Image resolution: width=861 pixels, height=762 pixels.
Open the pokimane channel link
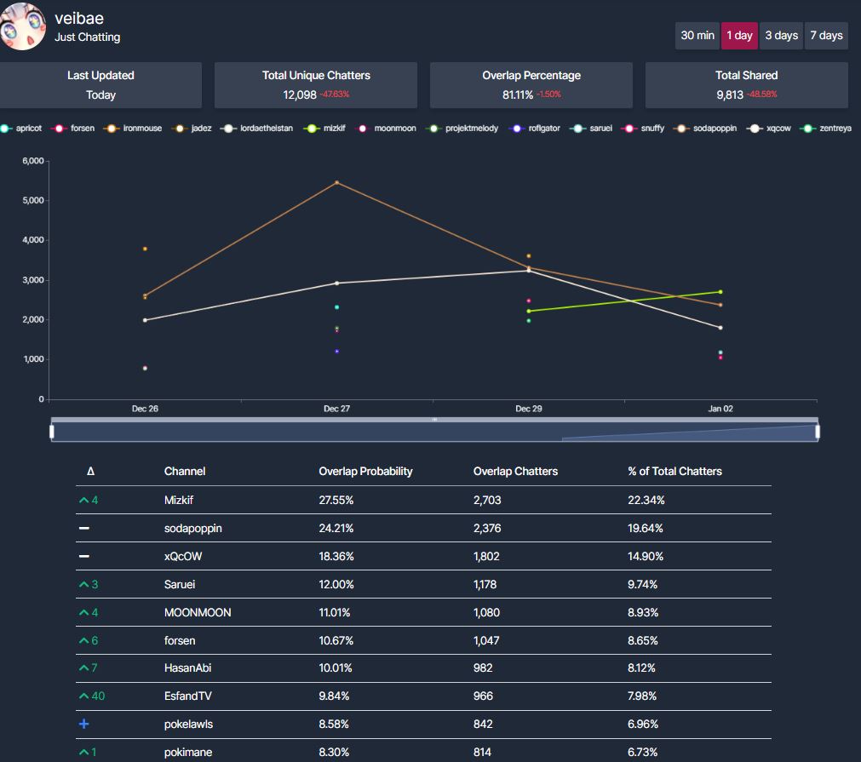pos(188,752)
